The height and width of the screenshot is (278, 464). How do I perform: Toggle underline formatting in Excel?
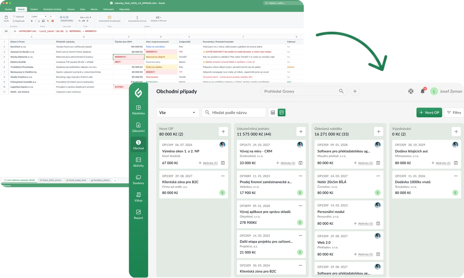pyautogui.click(x=39, y=21)
